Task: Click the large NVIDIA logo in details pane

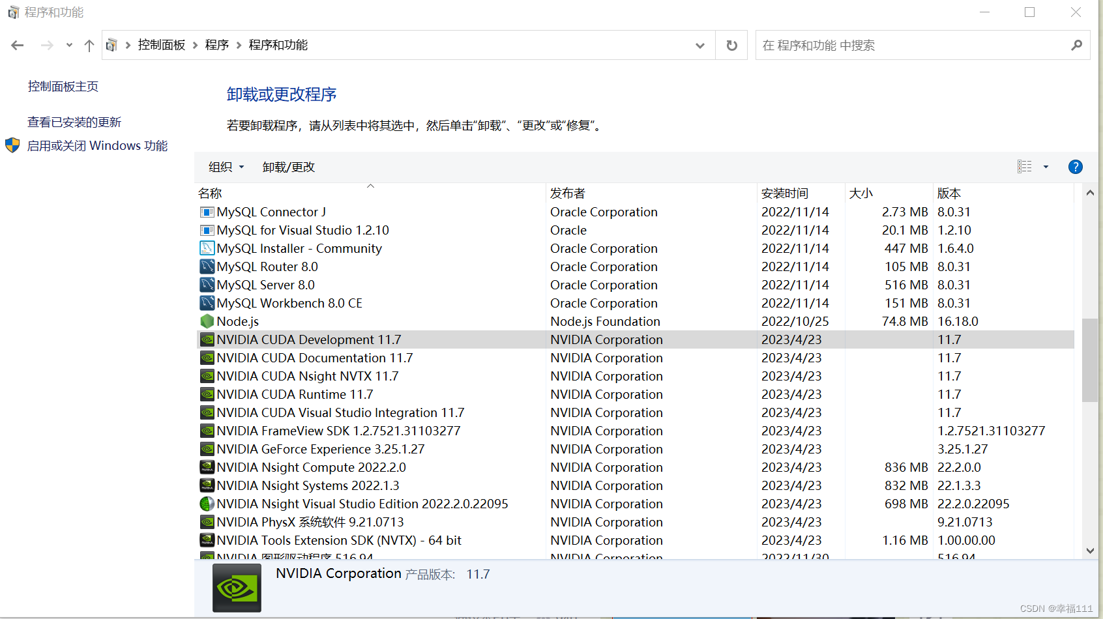Action: [x=237, y=588]
